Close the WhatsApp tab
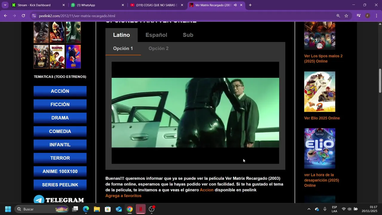382x215 pixels. (x=123, y=5)
